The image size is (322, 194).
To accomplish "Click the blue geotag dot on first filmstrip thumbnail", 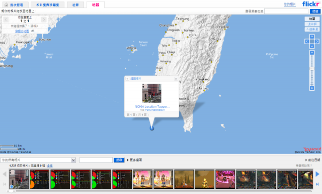I will (x=12, y=186).
